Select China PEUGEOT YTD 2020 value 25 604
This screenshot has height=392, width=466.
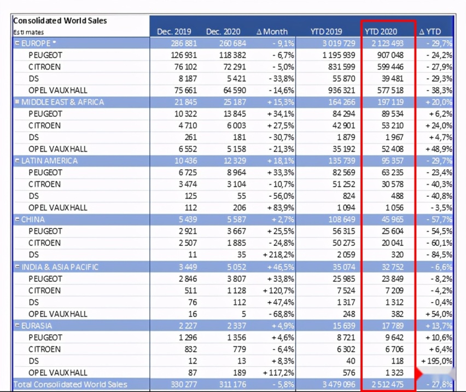click(393, 231)
